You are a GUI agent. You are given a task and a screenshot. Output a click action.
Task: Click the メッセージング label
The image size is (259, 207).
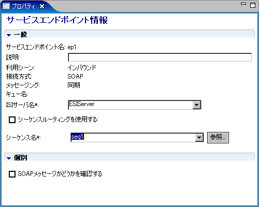pyautogui.click(x=23, y=85)
